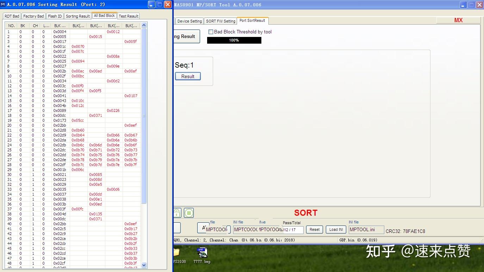Click the Sorting Result window title icon
This screenshot has height=272, width=484.
pos(3,5)
